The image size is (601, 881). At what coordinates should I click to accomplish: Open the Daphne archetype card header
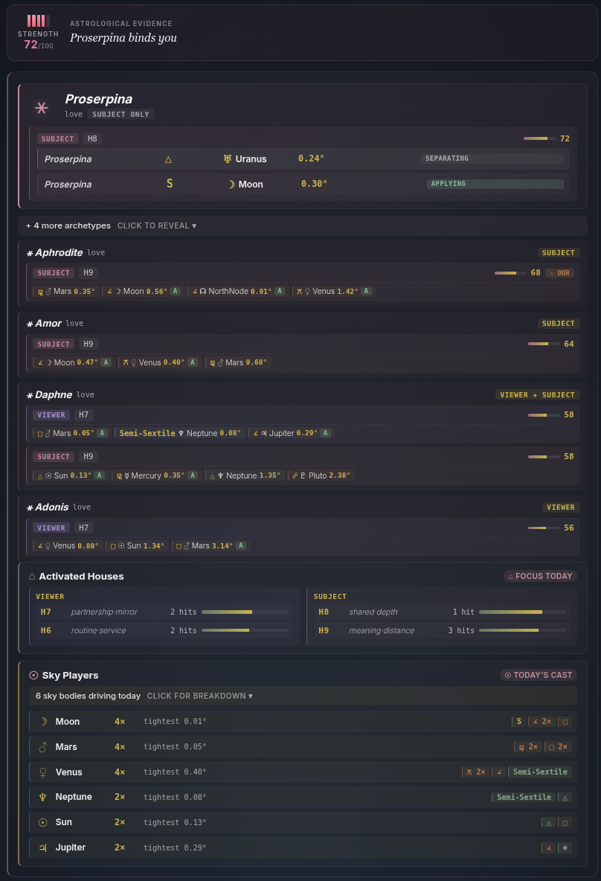[x=303, y=395]
